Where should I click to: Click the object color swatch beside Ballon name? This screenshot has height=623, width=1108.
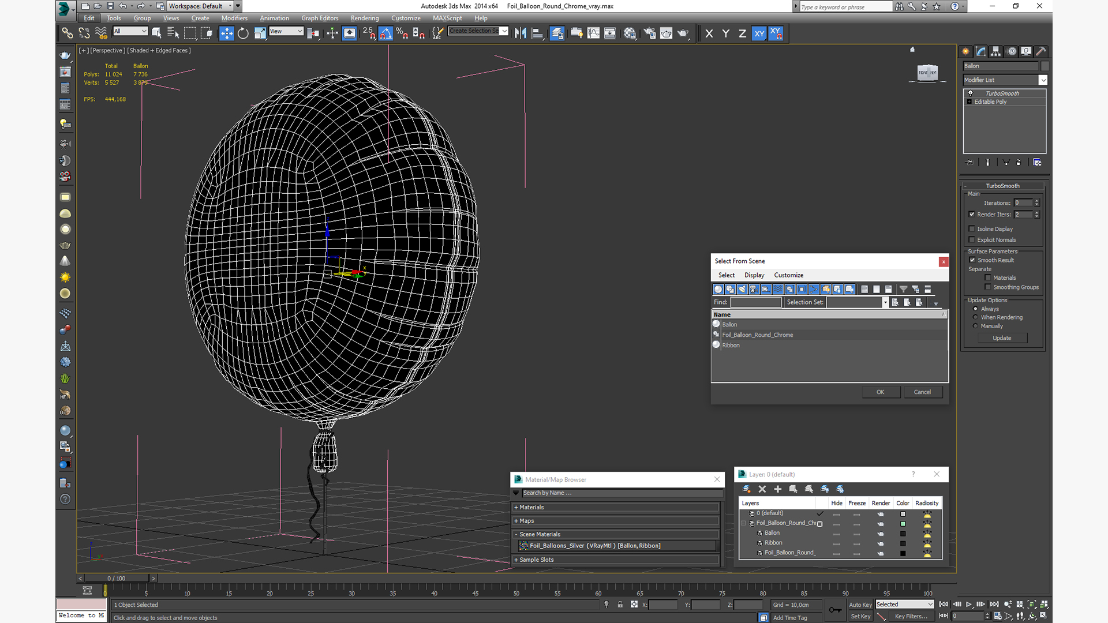pyautogui.click(x=1045, y=66)
